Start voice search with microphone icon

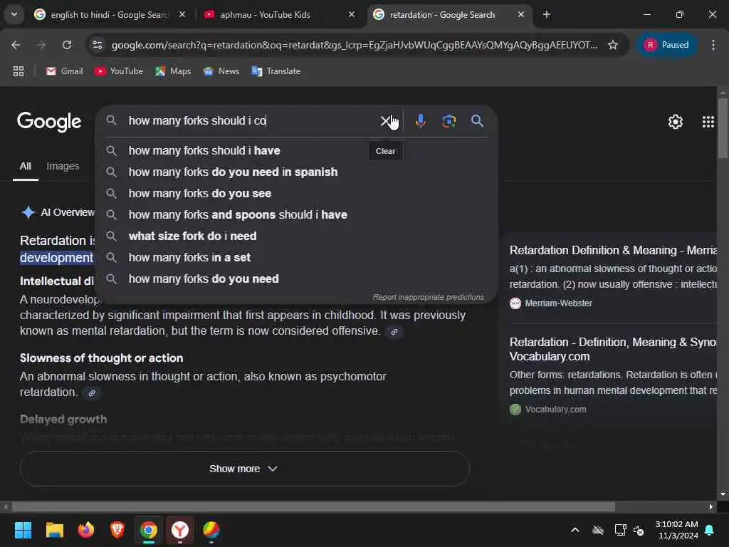pyautogui.click(x=420, y=121)
